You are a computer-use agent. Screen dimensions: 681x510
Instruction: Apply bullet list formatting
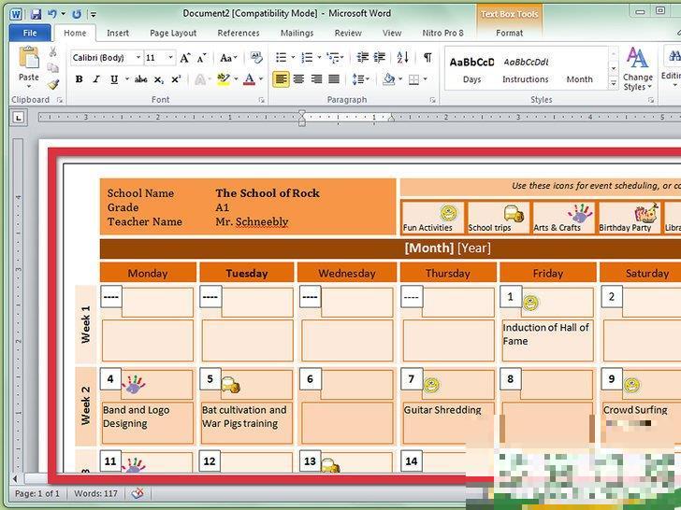pos(281,58)
